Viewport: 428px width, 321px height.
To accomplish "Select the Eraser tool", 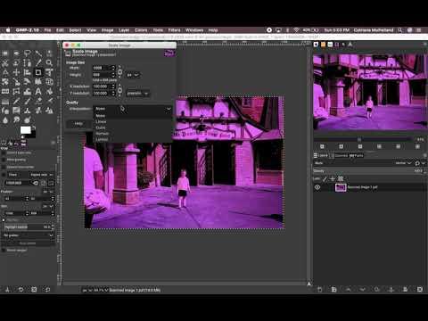I will pos(38,101).
